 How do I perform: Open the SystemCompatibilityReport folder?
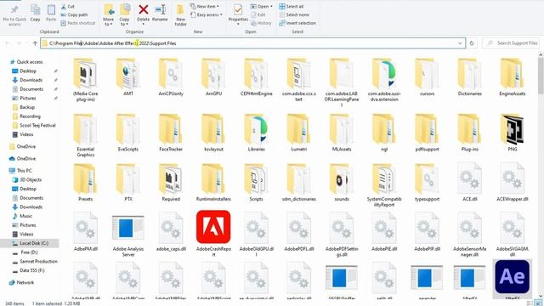[x=384, y=185]
